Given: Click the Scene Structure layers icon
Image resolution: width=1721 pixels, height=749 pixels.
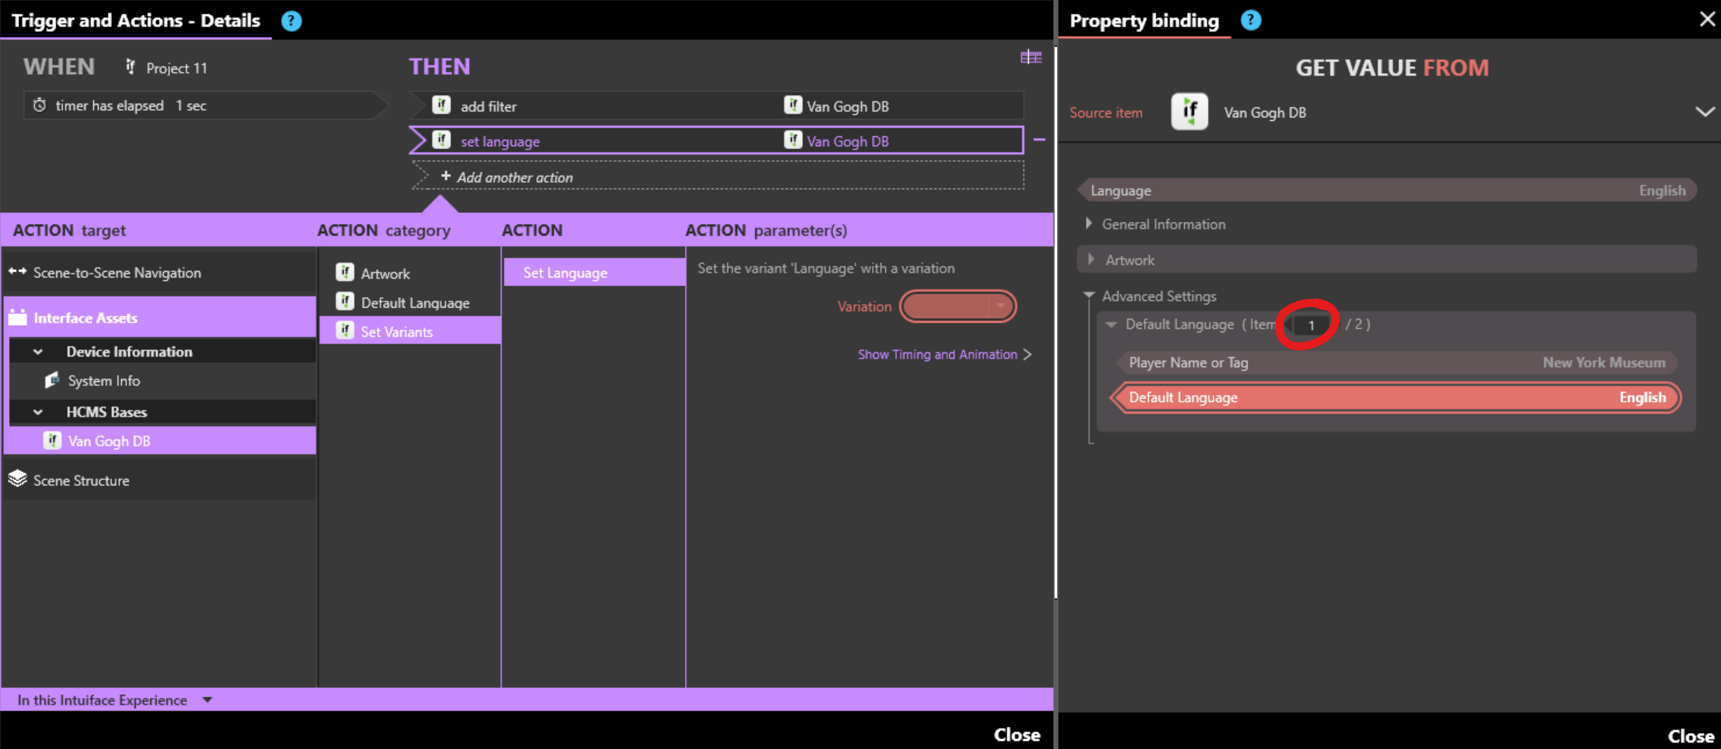Looking at the screenshot, I should (x=18, y=479).
